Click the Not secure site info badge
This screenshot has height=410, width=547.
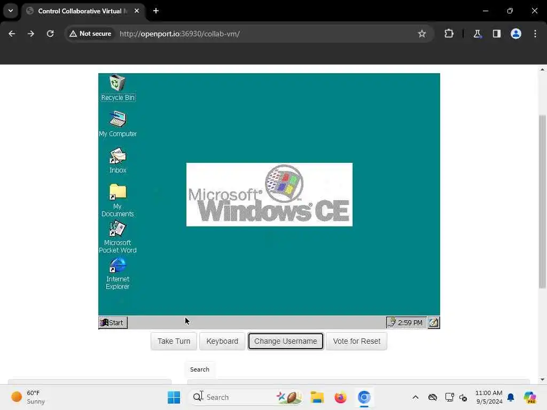coord(90,34)
